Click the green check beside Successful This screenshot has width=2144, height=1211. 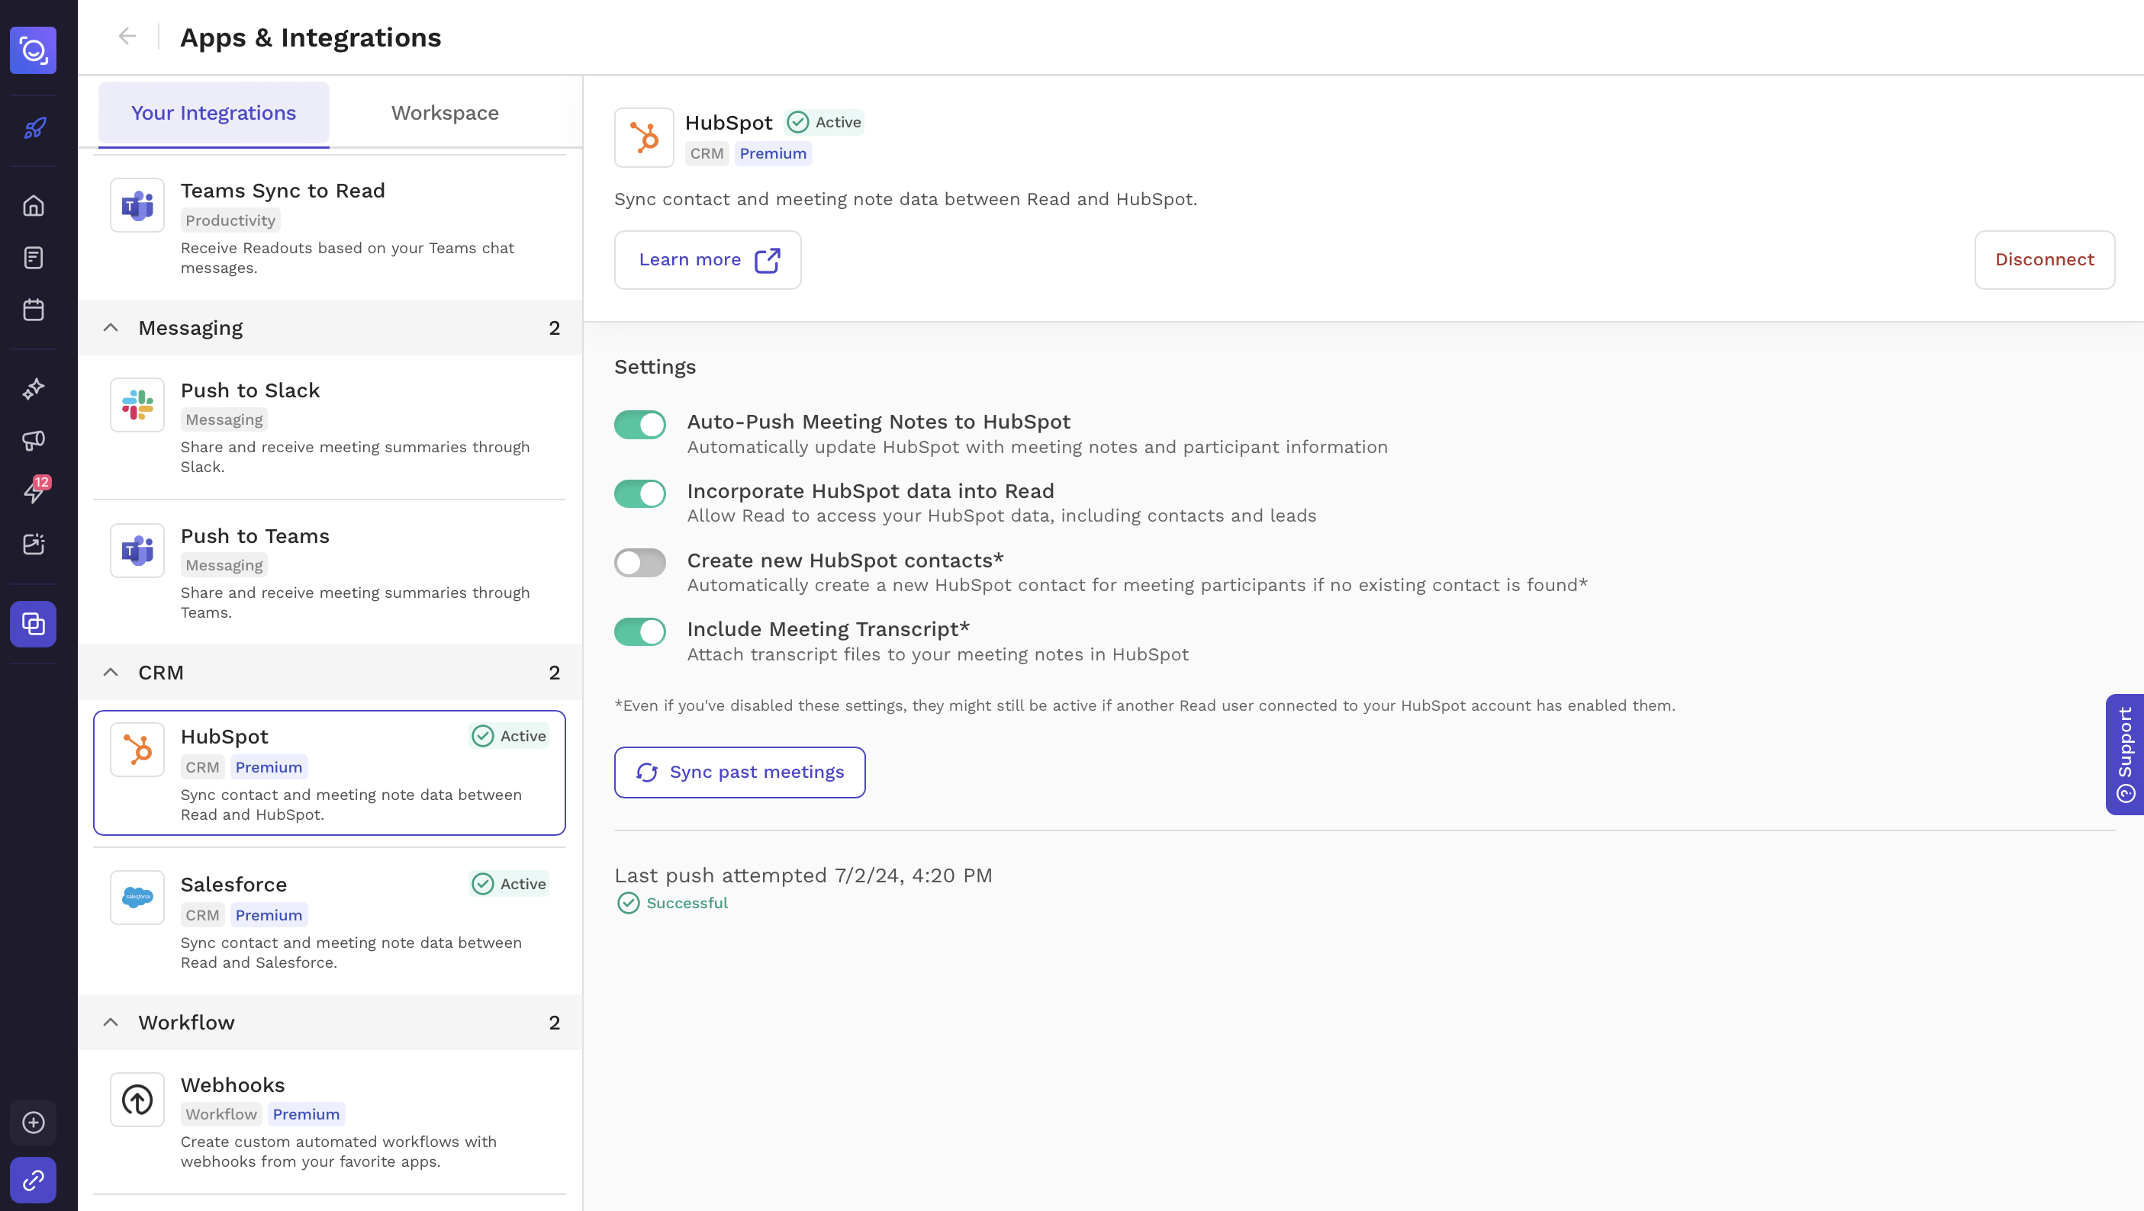pos(629,903)
